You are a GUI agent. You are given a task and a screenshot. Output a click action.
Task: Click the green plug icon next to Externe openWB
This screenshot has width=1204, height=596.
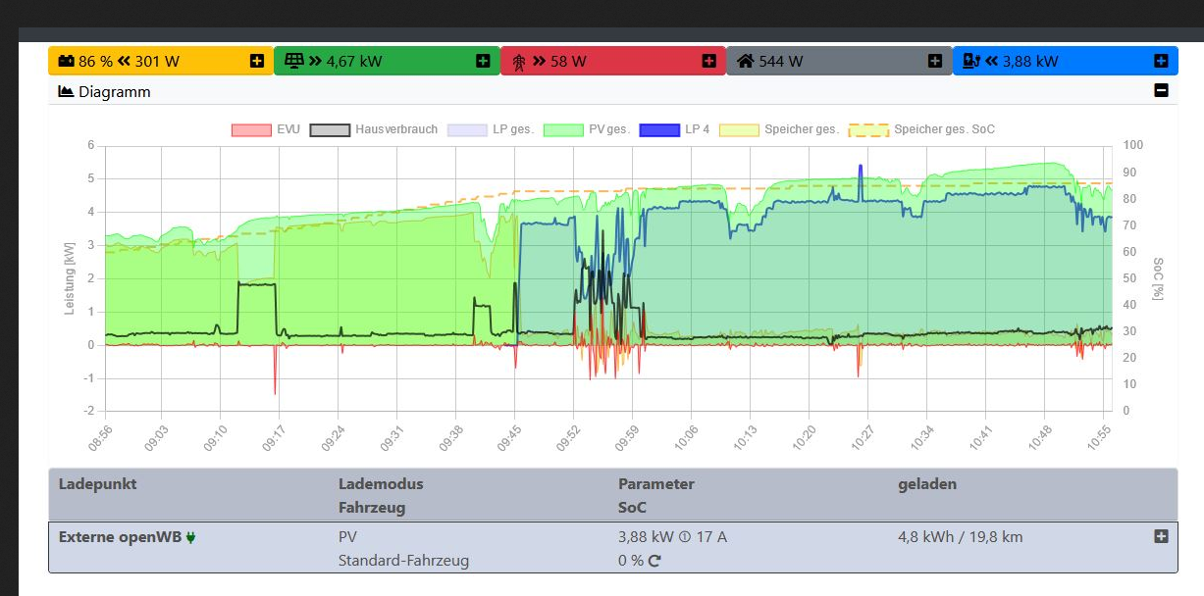[x=190, y=537]
